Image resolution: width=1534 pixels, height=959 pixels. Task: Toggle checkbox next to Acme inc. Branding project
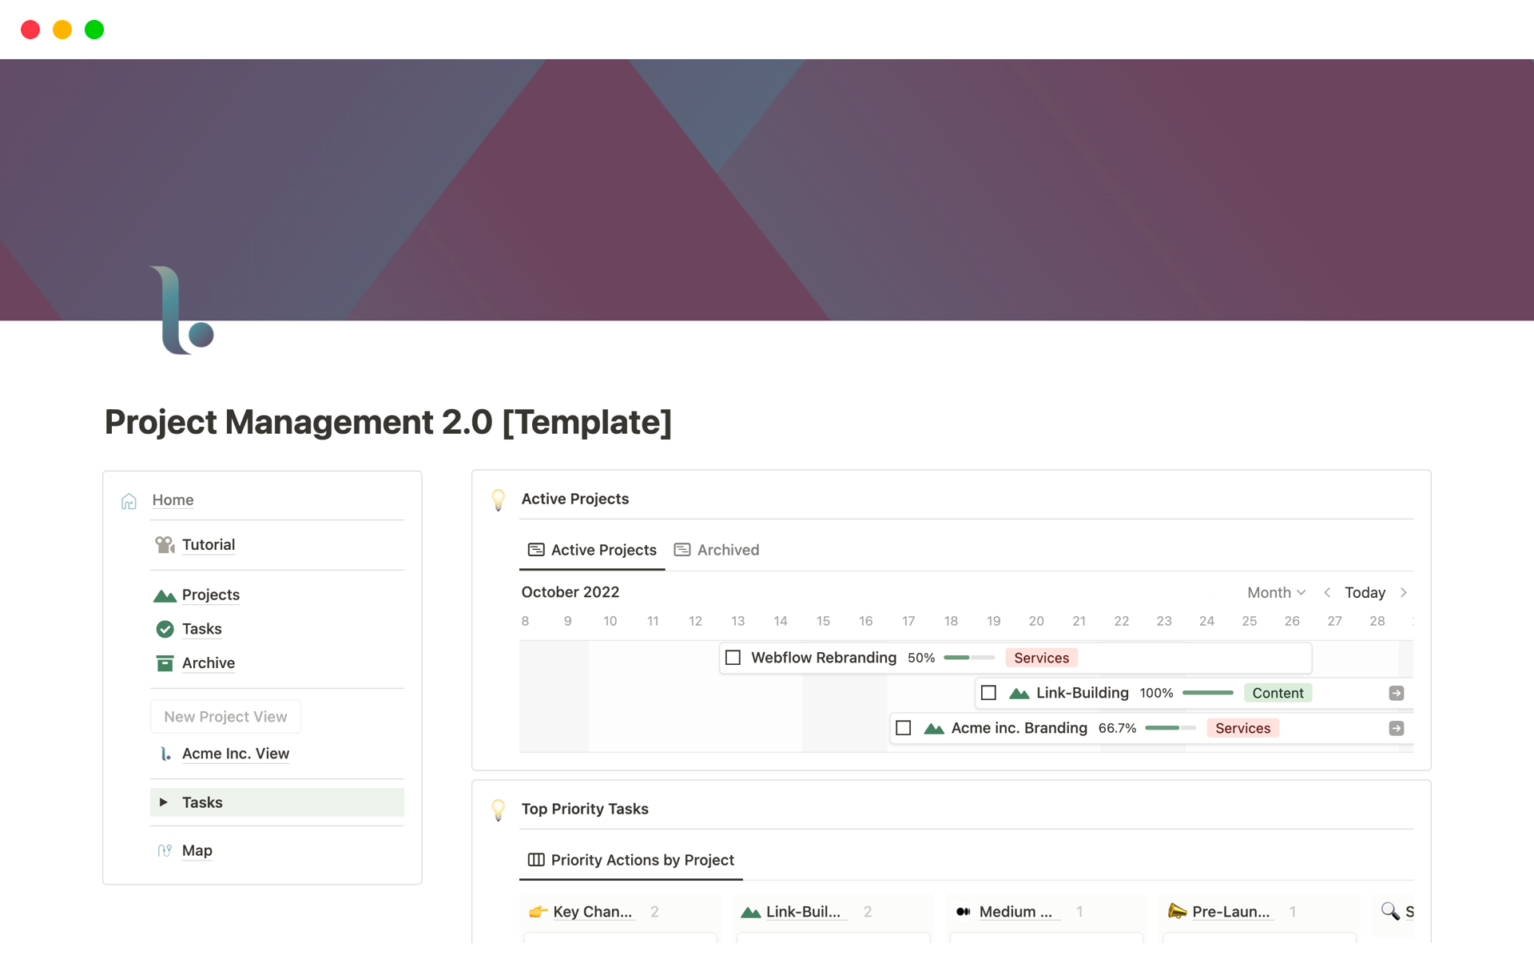click(904, 727)
